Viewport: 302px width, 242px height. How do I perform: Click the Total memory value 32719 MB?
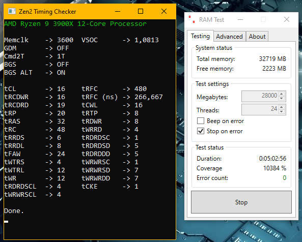(x=272, y=59)
